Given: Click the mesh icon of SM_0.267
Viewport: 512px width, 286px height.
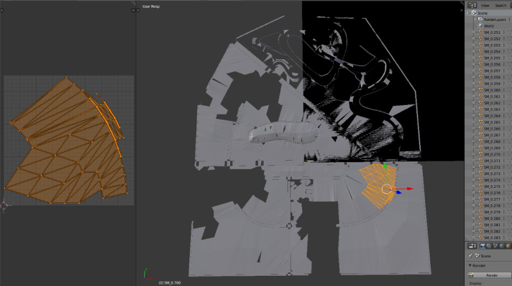Looking at the screenshot, I should click(x=480, y=135).
